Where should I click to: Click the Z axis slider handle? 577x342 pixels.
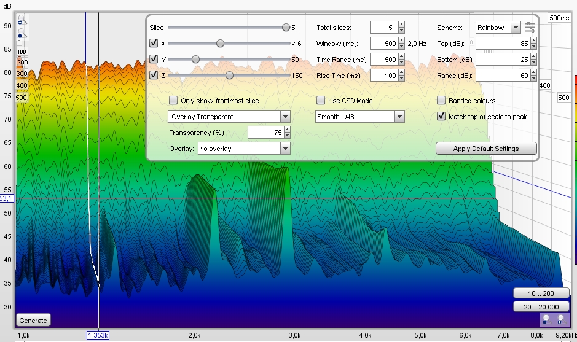[x=229, y=76]
